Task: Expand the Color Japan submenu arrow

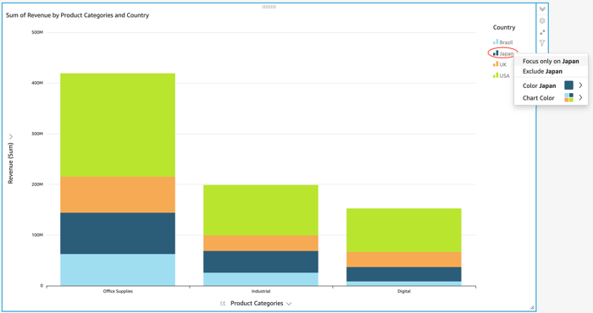Action: coord(580,85)
